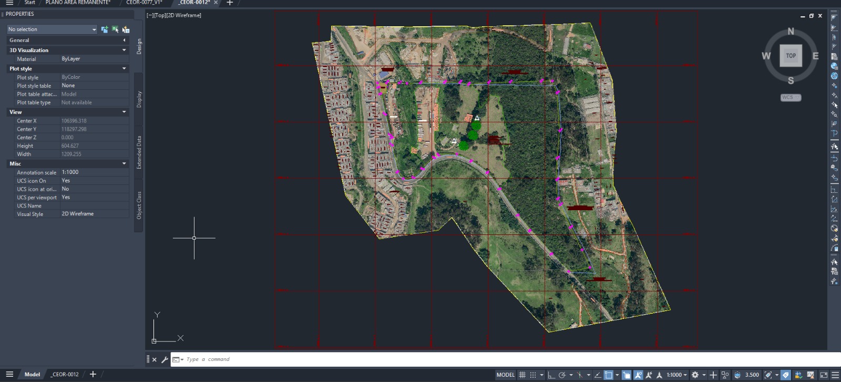The height and width of the screenshot is (382, 841).
Task: Open the annotation scale 1:1000 status dropdown
Action: (677, 375)
